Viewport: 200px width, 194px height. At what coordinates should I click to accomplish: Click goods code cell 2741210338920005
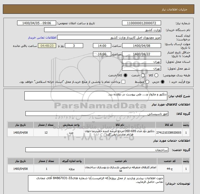tap(169, 133)
